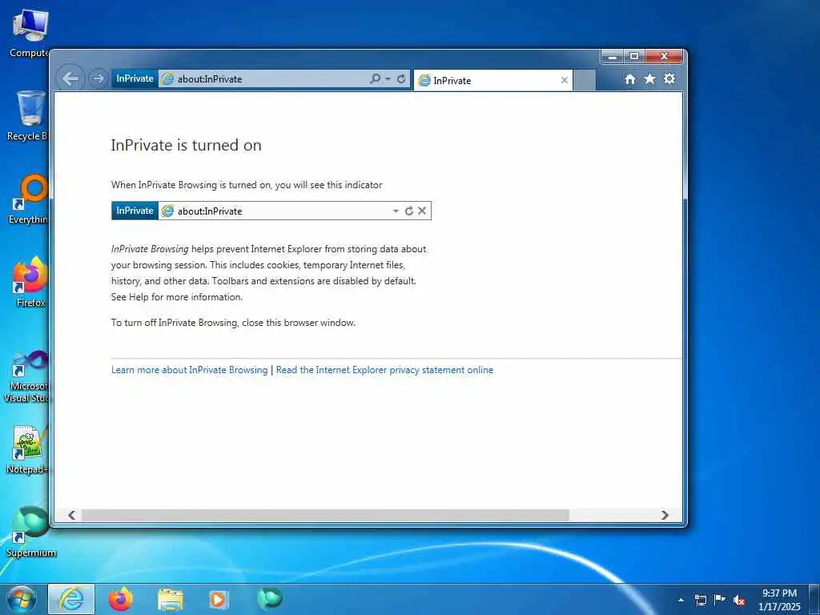
Task: Close the InPrivate tab
Action: 564,80
